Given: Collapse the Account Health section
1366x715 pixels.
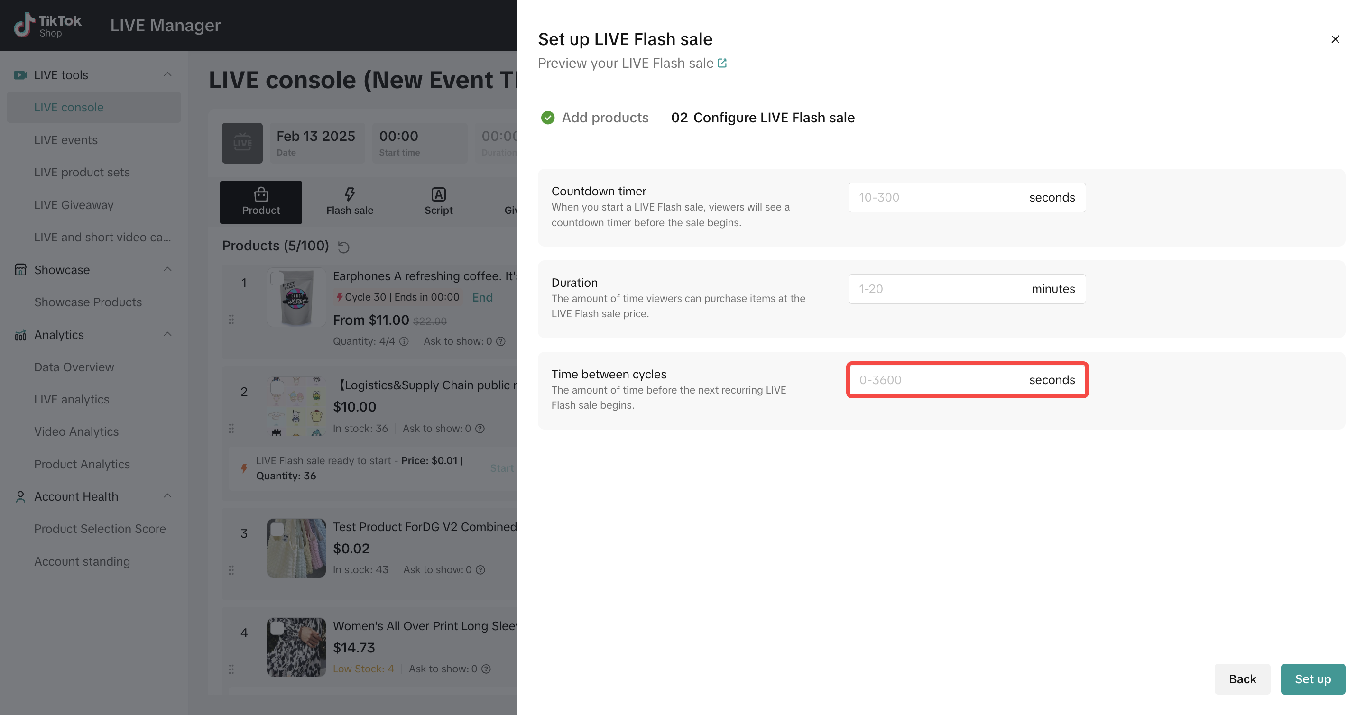Looking at the screenshot, I should (167, 496).
